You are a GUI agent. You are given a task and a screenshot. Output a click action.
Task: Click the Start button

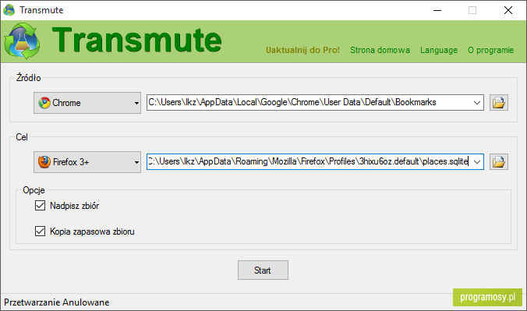tap(263, 270)
